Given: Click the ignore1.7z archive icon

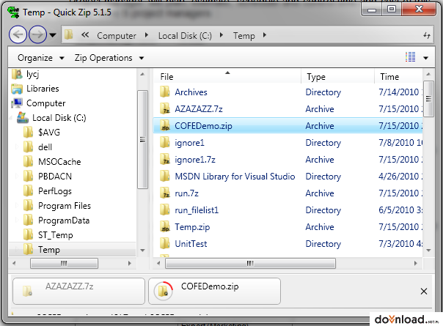Looking at the screenshot, I should coord(165,160).
